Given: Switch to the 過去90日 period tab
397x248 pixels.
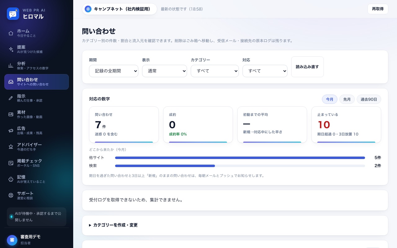Looking at the screenshot, I should coord(369,99).
